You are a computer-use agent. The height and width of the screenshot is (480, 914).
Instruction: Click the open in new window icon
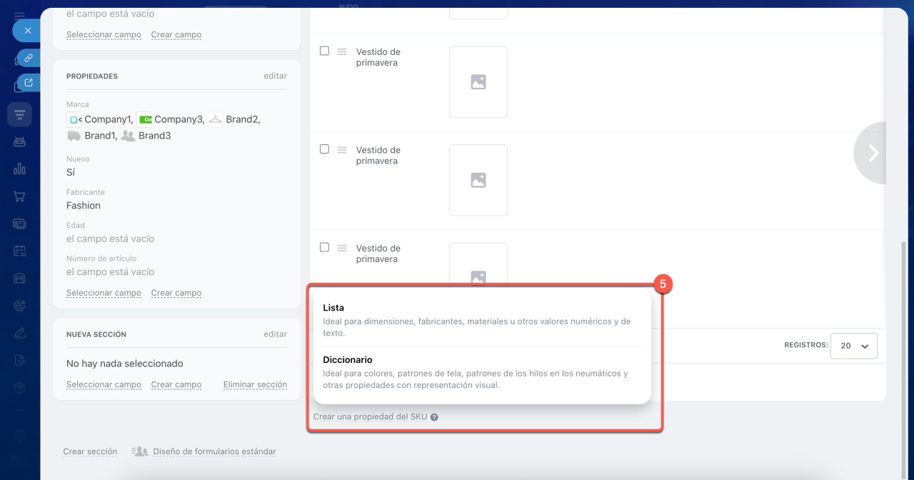tap(29, 83)
